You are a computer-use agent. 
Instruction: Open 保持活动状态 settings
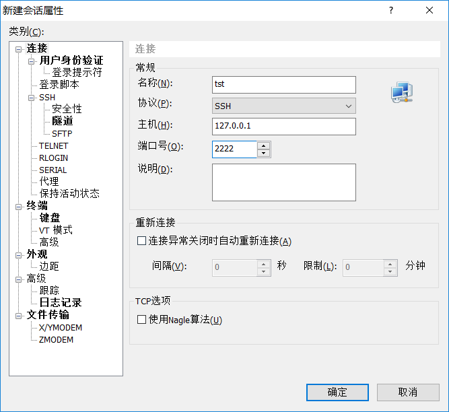click(69, 193)
